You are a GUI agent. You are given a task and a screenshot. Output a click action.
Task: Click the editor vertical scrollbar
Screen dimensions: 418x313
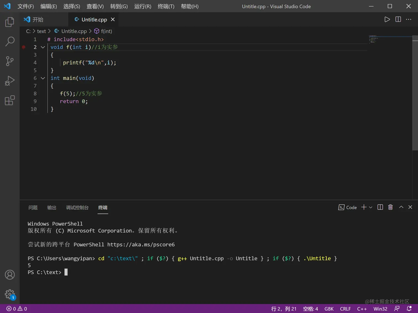(x=415, y=93)
